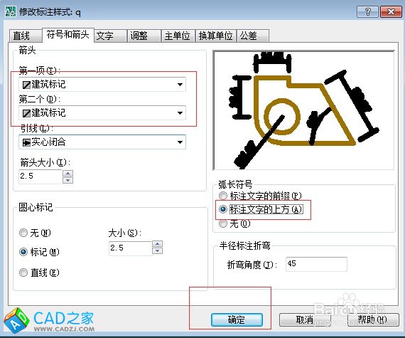
Task: Click the architectural tick icon in second arrowhead
Action: (26, 113)
